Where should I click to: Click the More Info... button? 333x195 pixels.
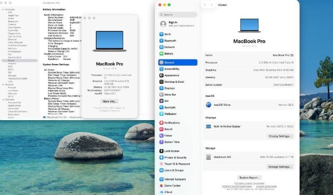(109, 101)
